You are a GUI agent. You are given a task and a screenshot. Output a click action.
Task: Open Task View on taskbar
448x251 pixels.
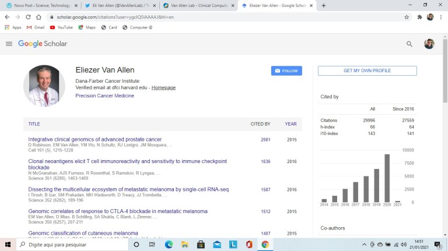click(152, 245)
